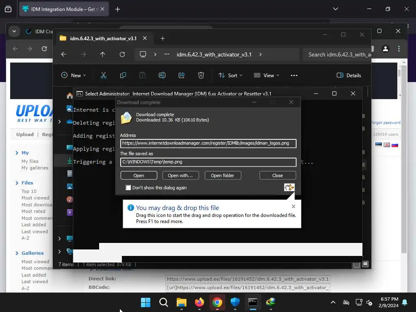The width and height of the screenshot is (416, 312).
Task: Toggle the Details pane in File Explorer
Action: pyautogui.click(x=349, y=75)
